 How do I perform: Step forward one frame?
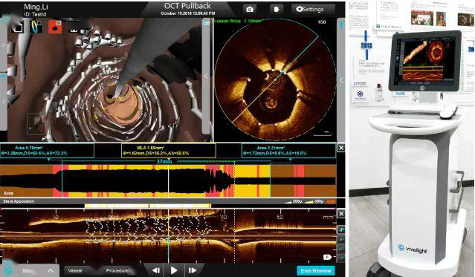point(192,270)
